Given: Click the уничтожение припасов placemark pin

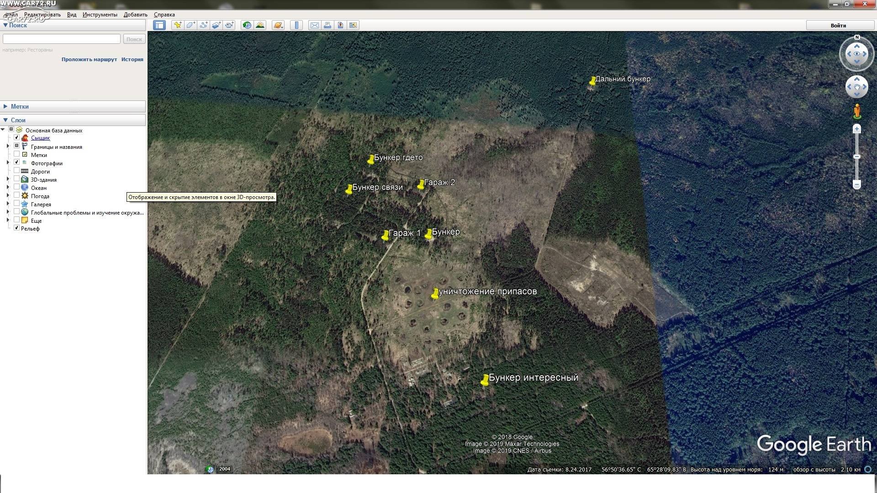Looking at the screenshot, I should click(435, 294).
